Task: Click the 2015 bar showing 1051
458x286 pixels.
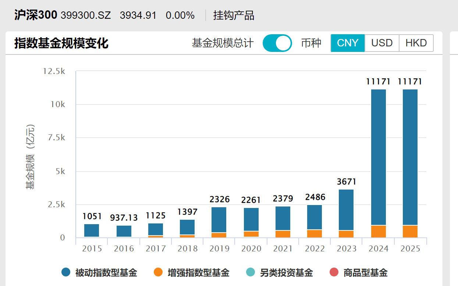Action: (92, 230)
